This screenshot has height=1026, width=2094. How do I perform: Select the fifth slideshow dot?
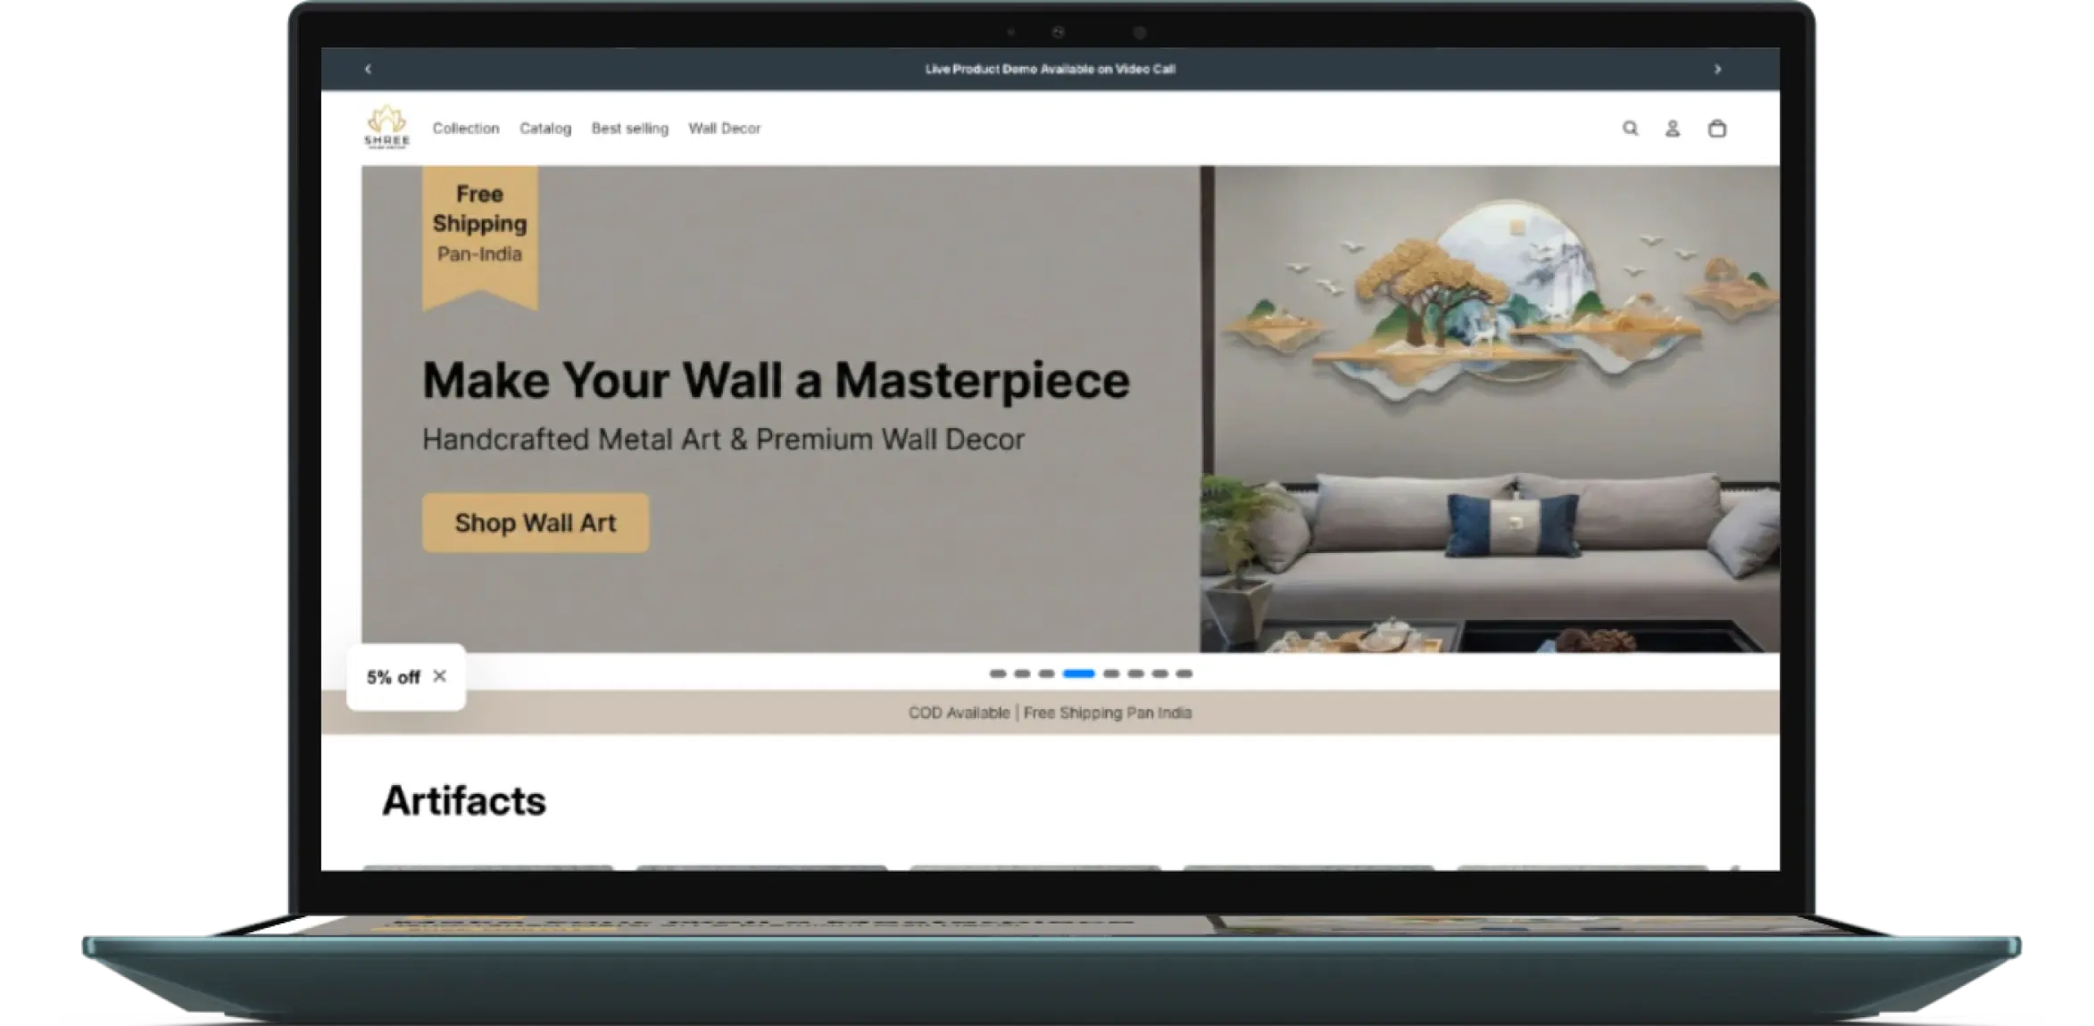[x=1111, y=674]
